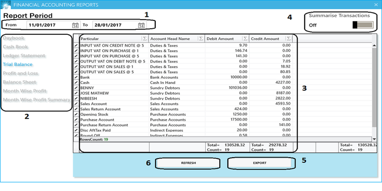Open the To date calendar picker
The image size is (382, 191).
click(141, 25)
